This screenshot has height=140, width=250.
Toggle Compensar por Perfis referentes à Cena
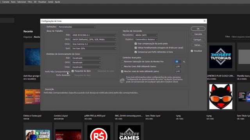click(x=136, y=52)
